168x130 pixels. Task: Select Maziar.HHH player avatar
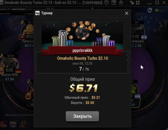tap(10, 65)
